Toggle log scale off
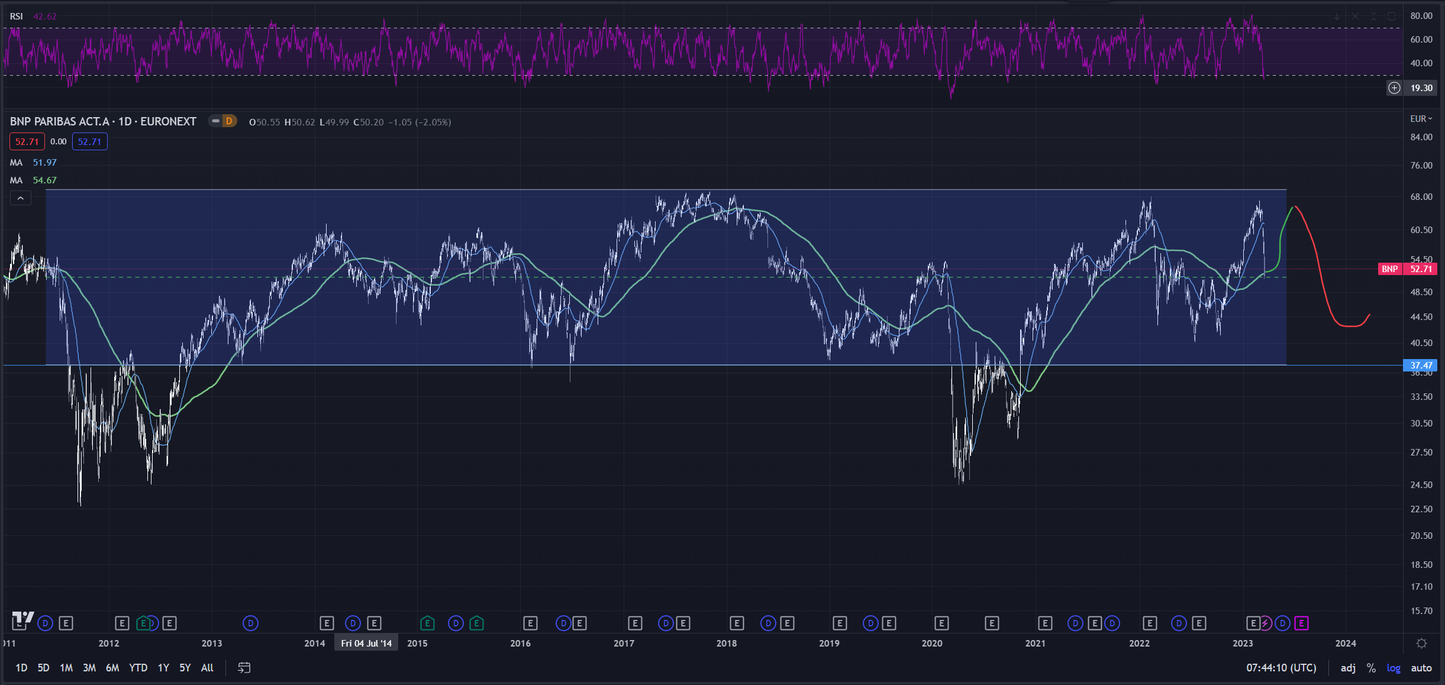The image size is (1445, 685). tap(1394, 668)
